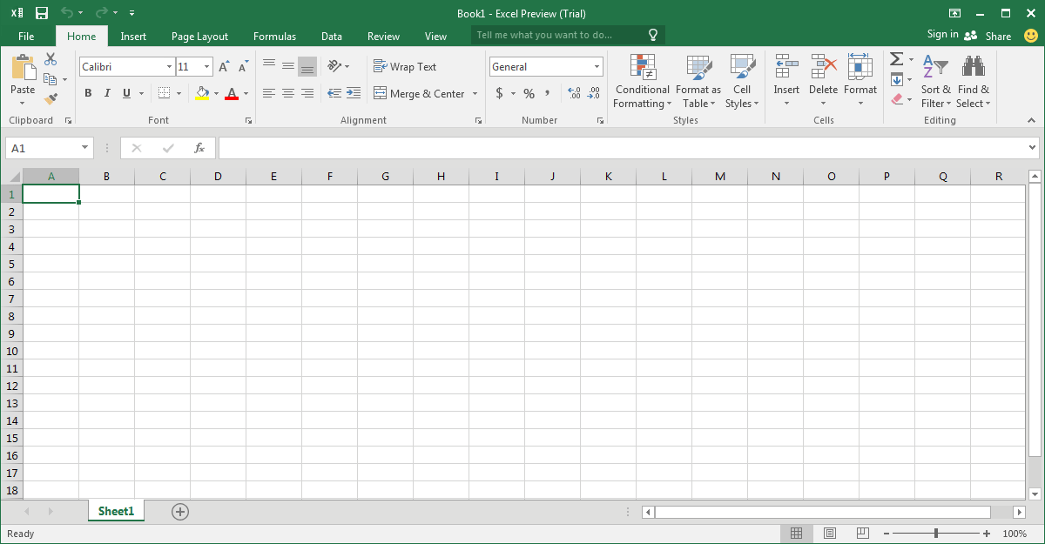Image resolution: width=1045 pixels, height=544 pixels.
Task: Click the yellow Fill Color swatch
Action: [x=202, y=93]
